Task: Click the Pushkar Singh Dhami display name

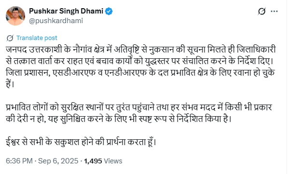Action: click(x=66, y=11)
